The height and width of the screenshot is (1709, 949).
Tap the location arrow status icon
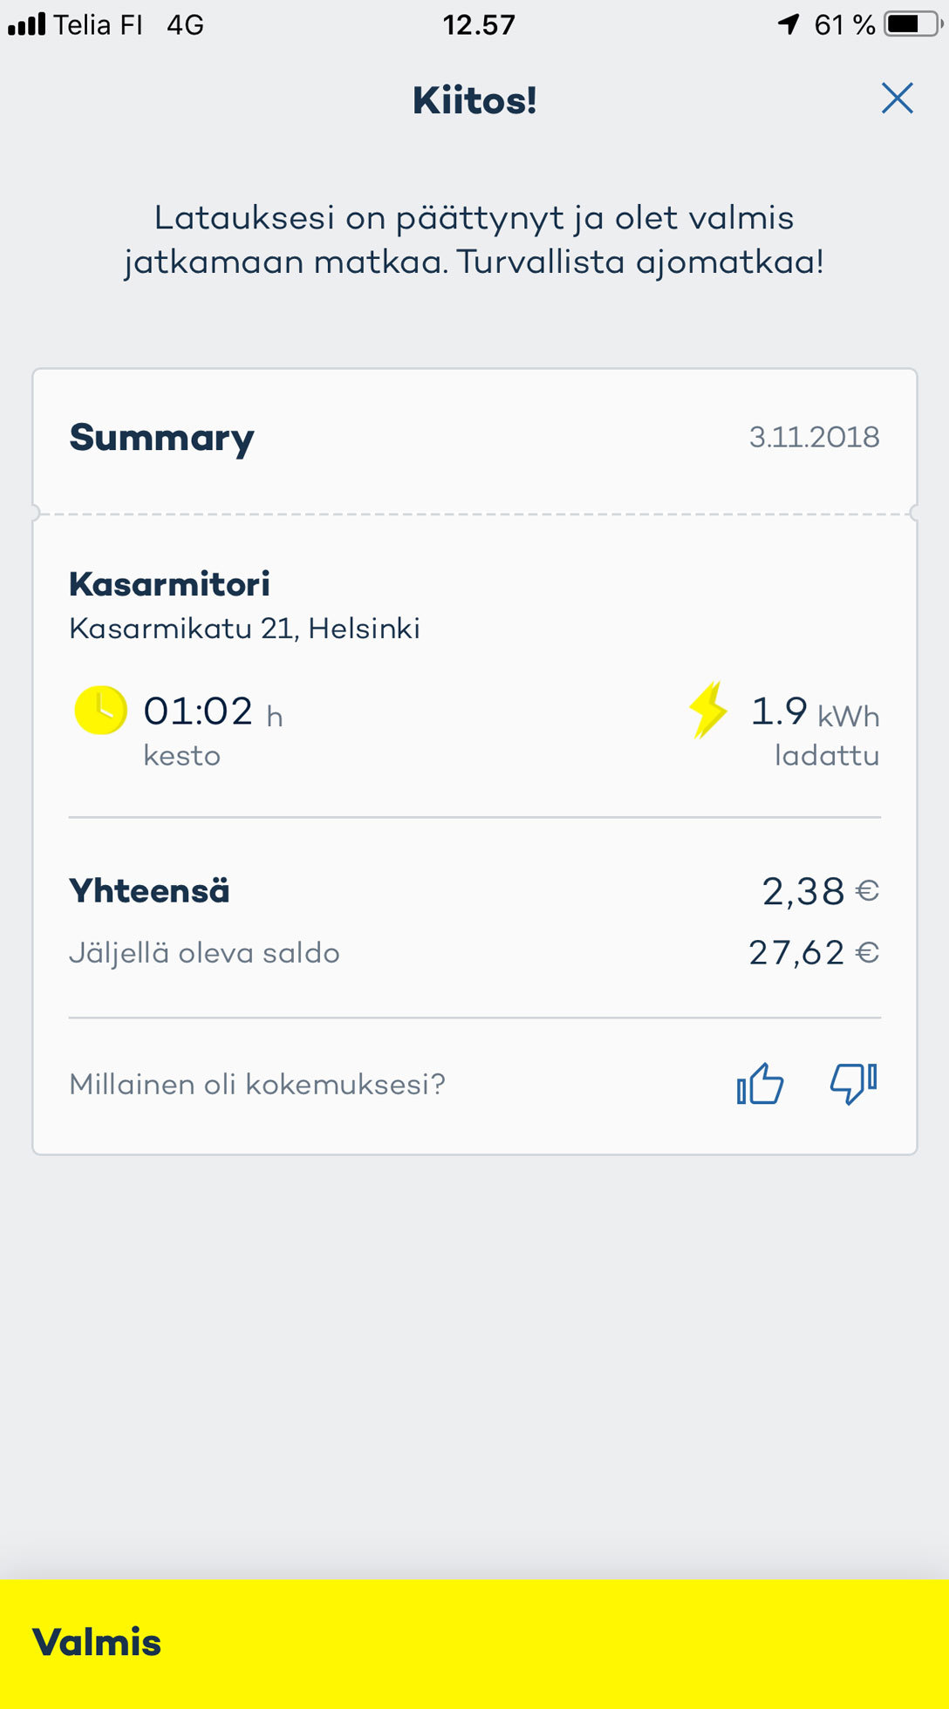[x=789, y=24]
